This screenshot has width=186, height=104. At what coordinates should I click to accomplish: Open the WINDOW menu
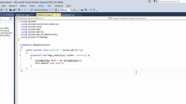coord(59,6)
